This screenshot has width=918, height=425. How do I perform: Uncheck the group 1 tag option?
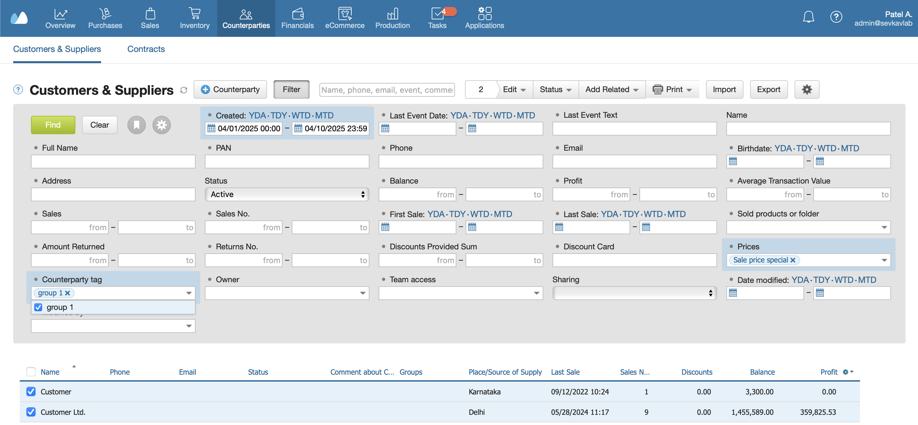point(39,307)
